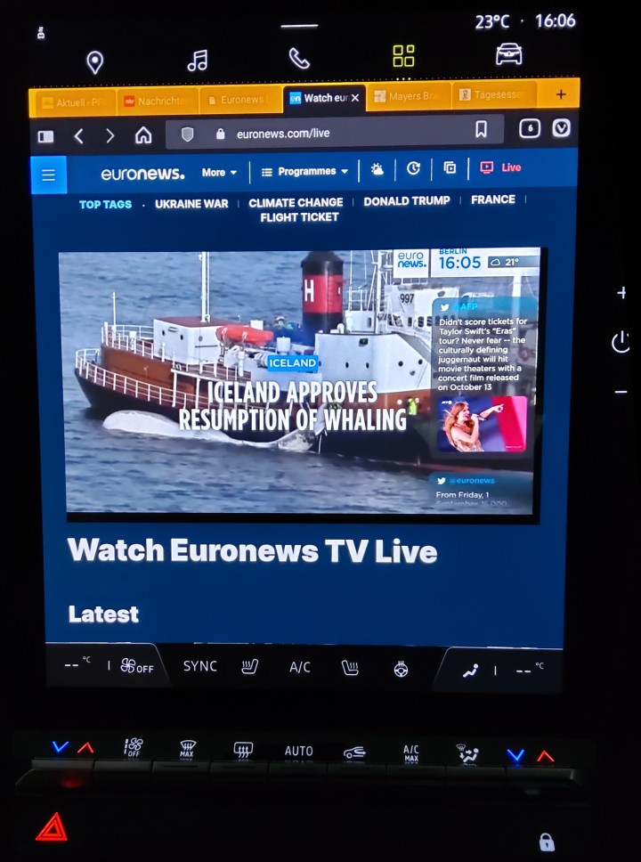Open the FLIGHT TICKET tag
This screenshot has width=641, height=862.
click(x=300, y=217)
